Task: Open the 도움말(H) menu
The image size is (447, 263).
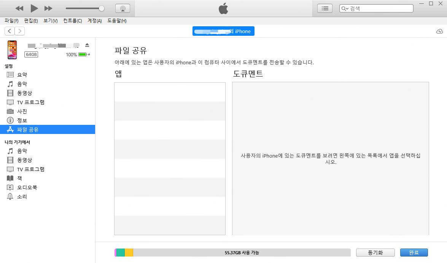Action: click(116, 21)
